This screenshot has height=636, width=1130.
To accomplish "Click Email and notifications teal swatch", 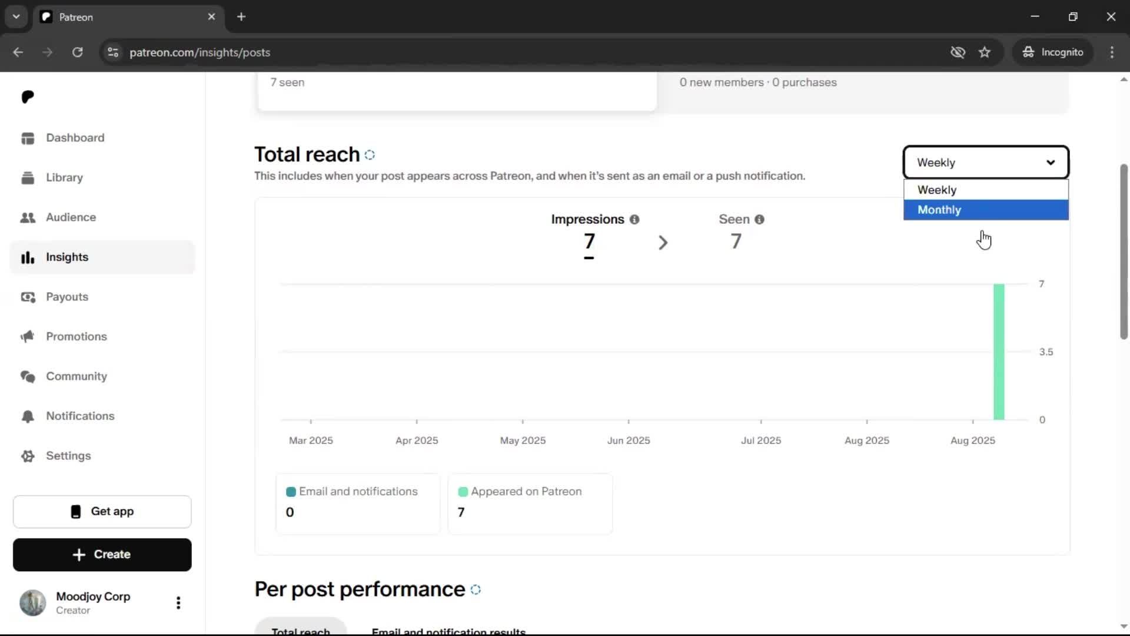I will [291, 492].
